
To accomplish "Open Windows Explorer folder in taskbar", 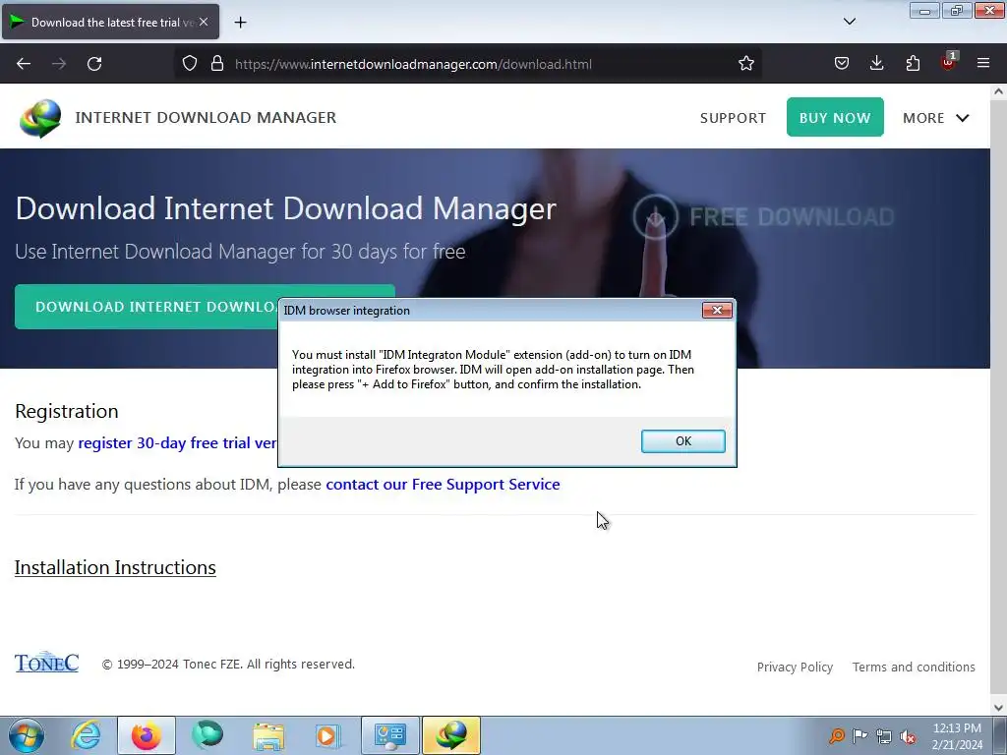I will 267,735.
